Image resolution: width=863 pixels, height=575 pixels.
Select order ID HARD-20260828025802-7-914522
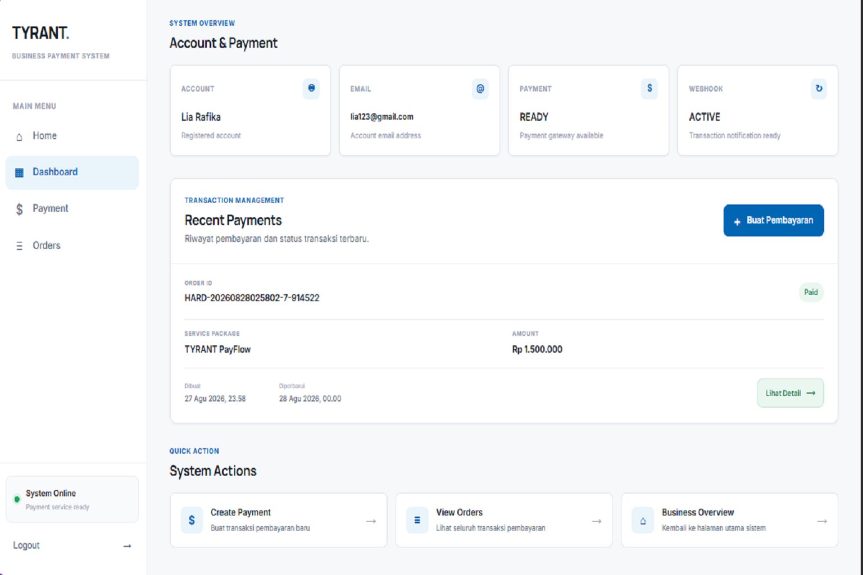click(x=252, y=298)
